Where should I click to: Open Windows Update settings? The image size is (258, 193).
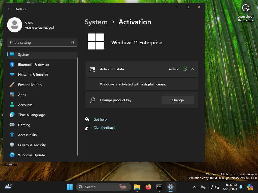coord(42,155)
